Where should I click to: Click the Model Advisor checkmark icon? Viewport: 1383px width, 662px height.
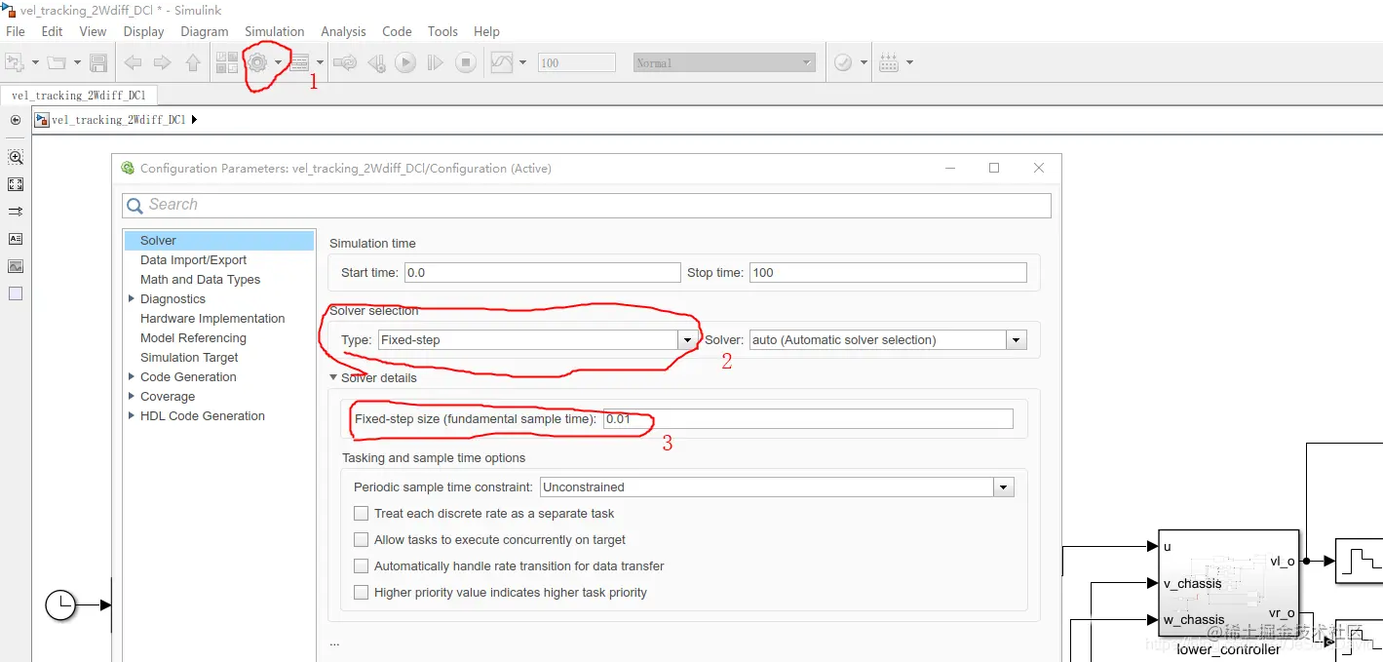843,62
